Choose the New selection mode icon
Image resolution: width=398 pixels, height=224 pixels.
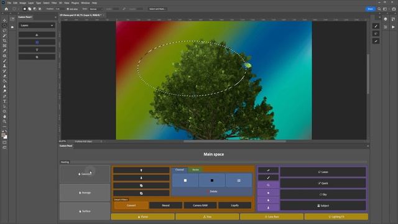[x=25, y=9]
